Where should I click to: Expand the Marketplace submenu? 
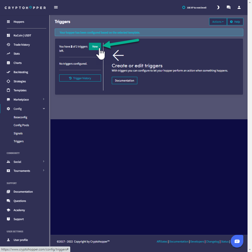(44, 99)
